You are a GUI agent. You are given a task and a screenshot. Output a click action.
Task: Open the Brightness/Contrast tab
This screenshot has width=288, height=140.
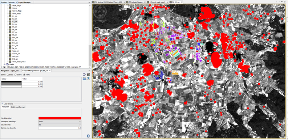[x=18, y=107]
